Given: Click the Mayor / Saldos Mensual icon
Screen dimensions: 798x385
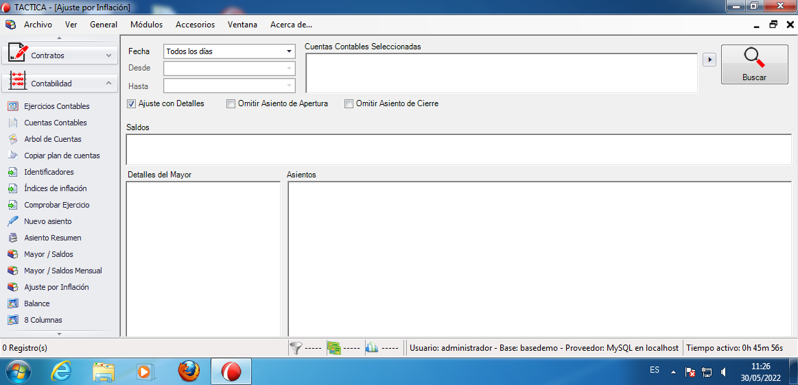Looking at the screenshot, I should point(13,271).
